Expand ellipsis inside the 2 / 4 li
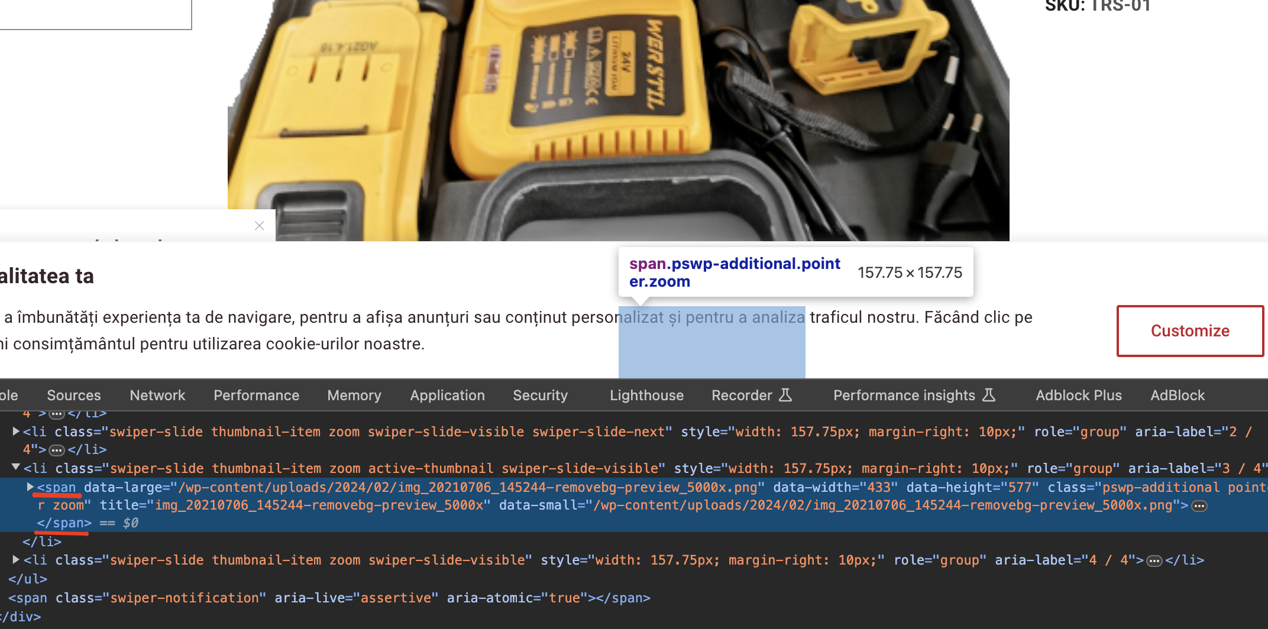The width and height of the screenshot is (1268, 629). [x=57, y=450]
